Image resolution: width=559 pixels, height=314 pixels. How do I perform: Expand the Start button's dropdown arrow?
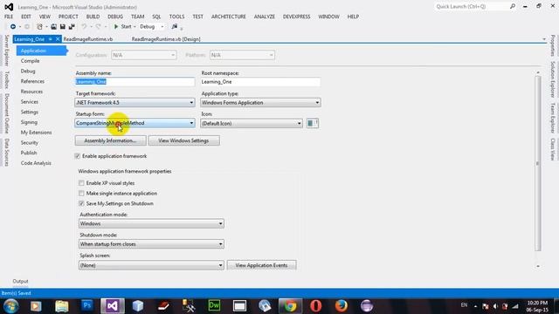coord(135,27)
